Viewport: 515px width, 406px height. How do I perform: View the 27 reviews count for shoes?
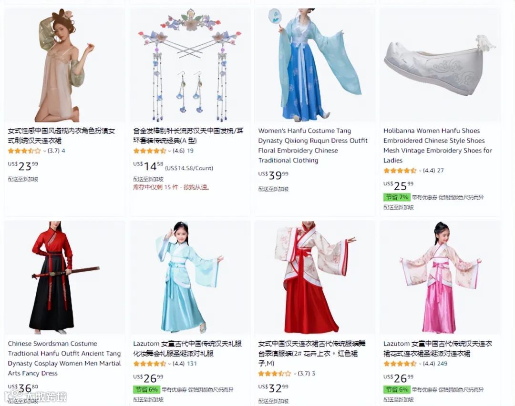(441, 171)
